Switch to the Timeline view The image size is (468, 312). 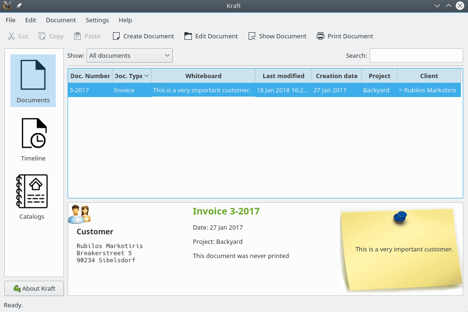[33, 139]
